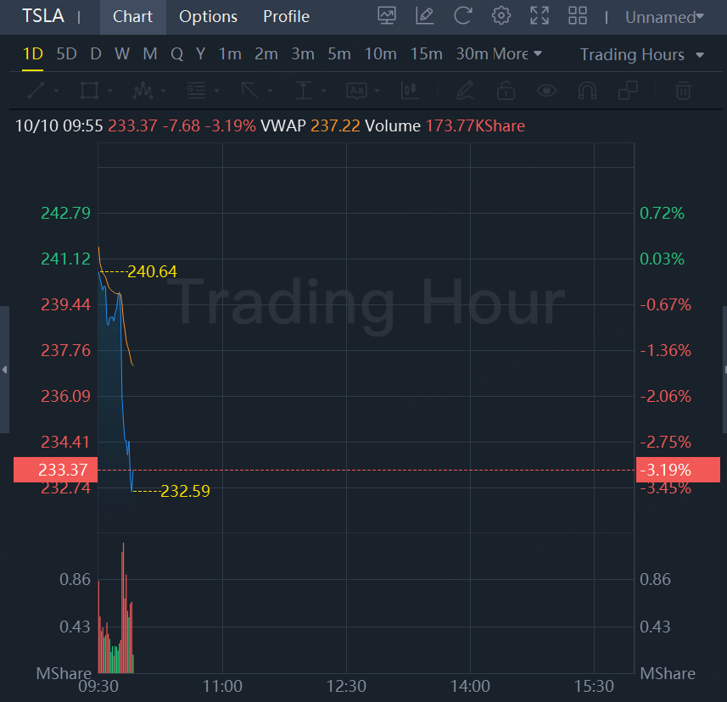Select the Y yearly timeframe

[x=200, y=53]
